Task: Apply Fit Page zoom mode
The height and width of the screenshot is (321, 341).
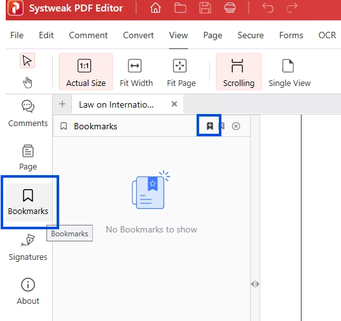Action: coord(181,73)
